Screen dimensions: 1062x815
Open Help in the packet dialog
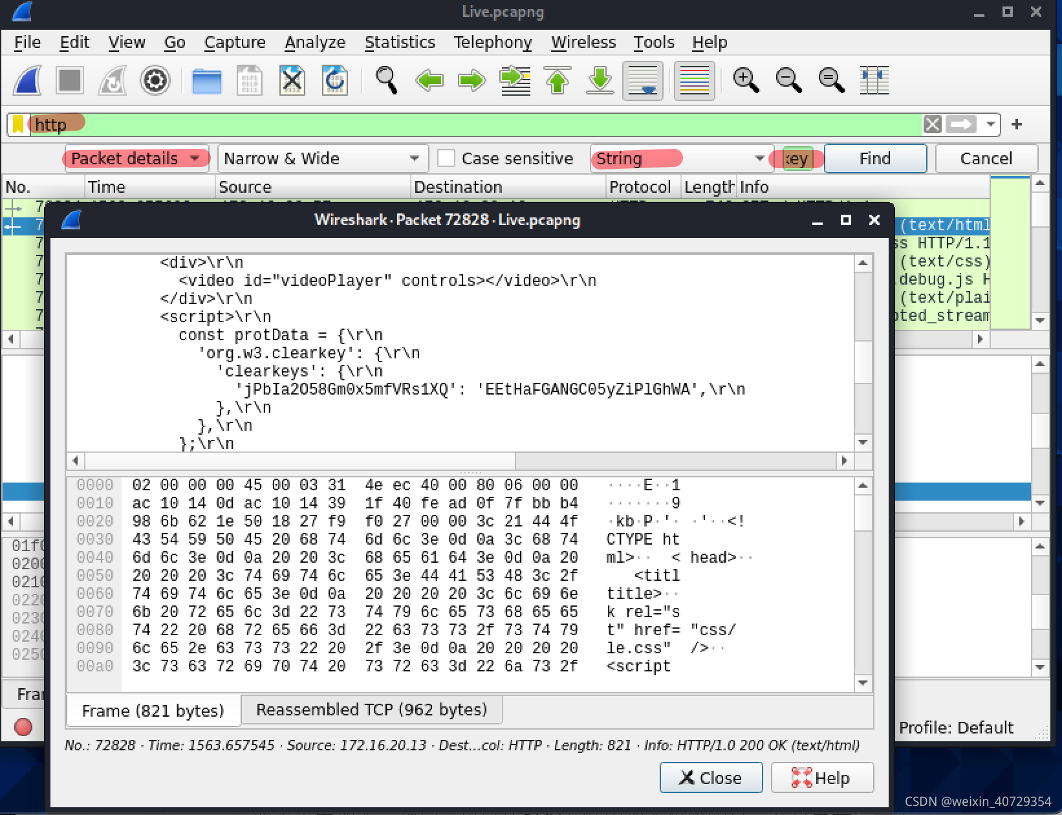pos(822,777)
